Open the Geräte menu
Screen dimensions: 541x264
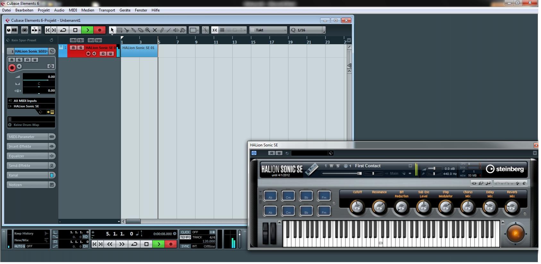click(125, 10)
